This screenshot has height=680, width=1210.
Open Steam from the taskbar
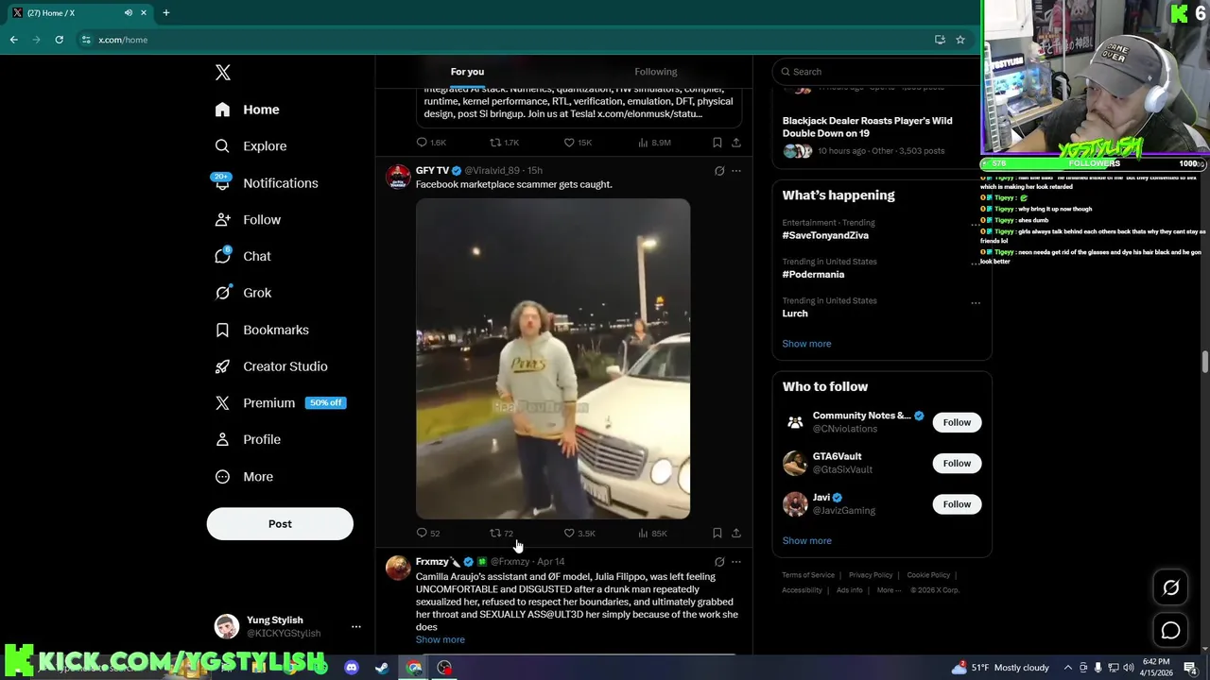[382, 669]
